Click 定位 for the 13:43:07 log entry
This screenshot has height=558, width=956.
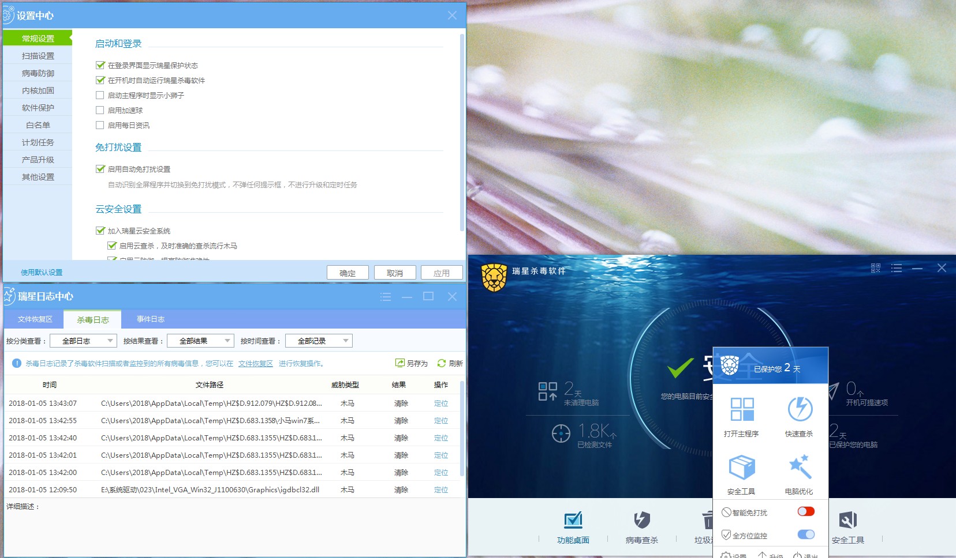441,404
